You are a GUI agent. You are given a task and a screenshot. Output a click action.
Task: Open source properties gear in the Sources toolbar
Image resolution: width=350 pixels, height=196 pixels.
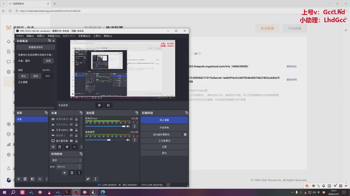point(67,147)
